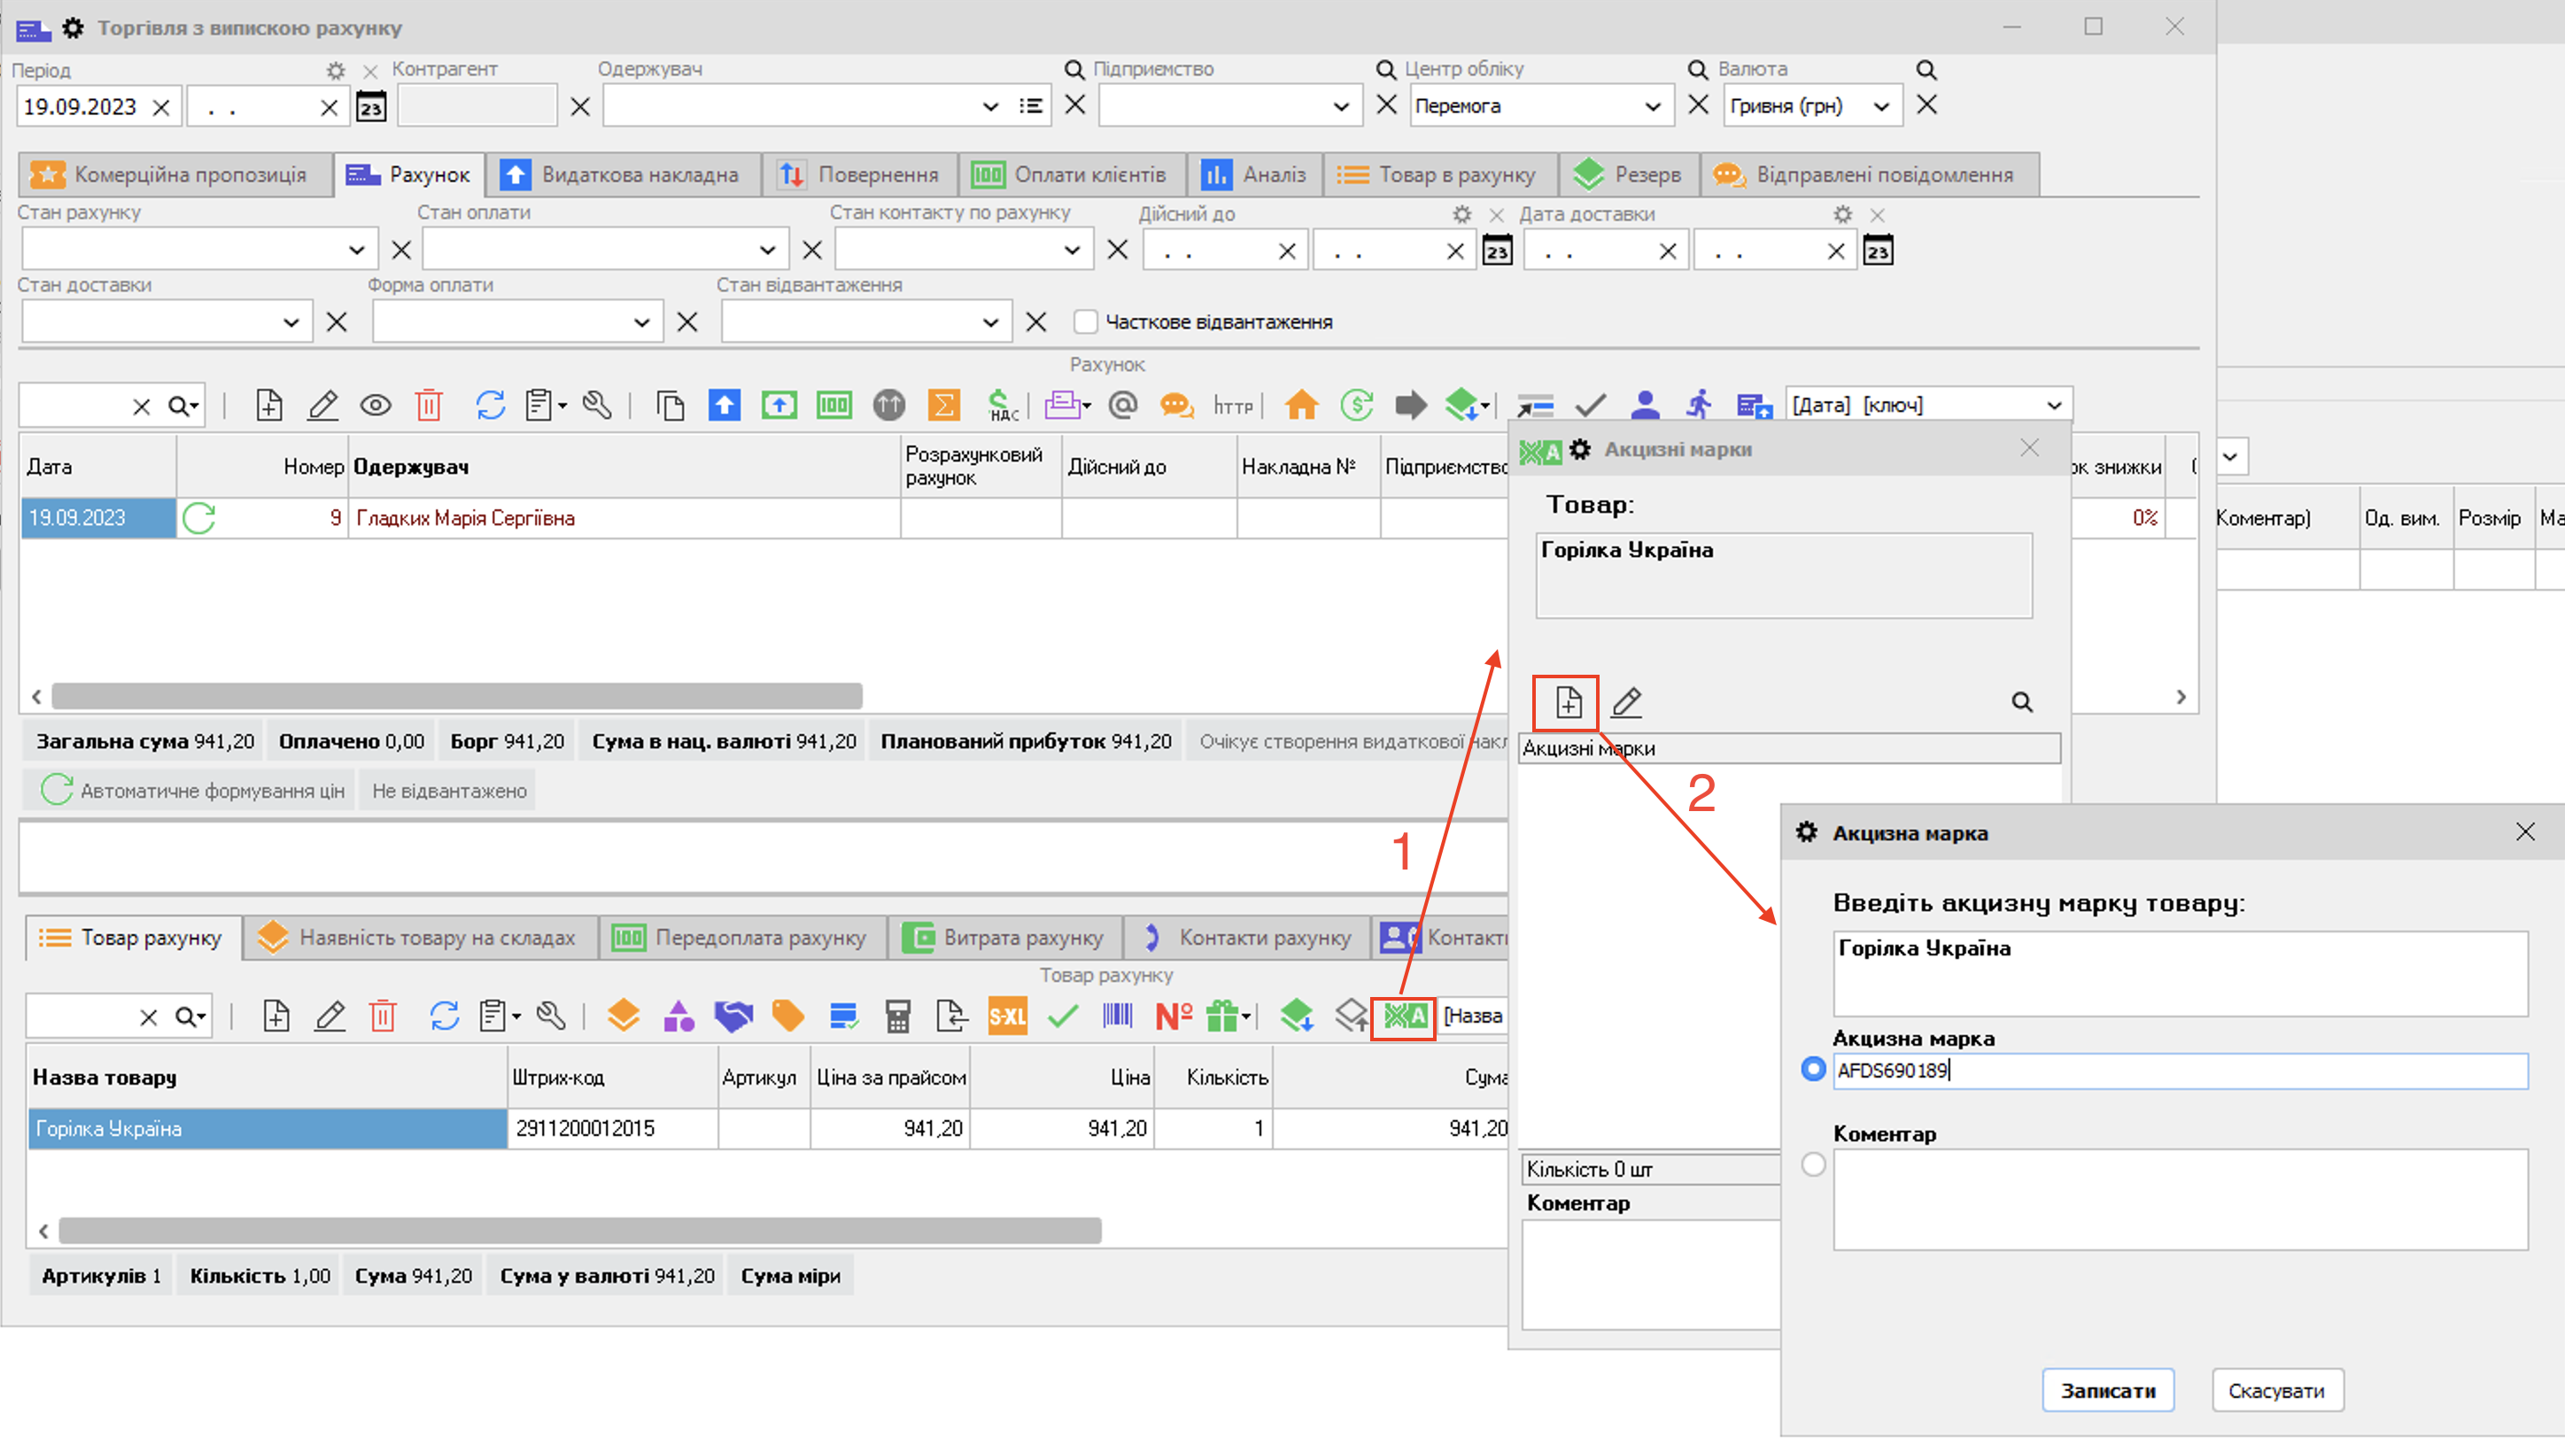Click the pencil edit icon in Акцизні марки panel
This screenshot has height=1438, width=2565.
coord(1626,702)
